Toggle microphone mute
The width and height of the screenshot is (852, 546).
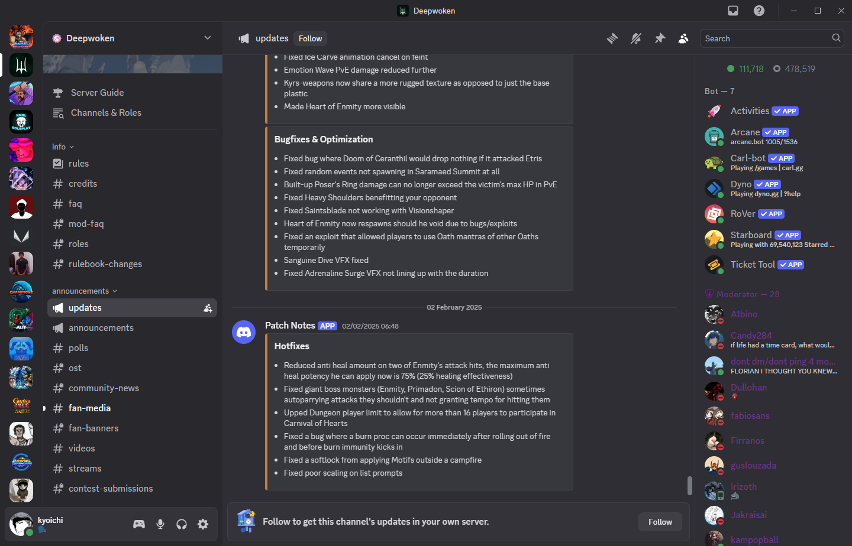point(160,524)
